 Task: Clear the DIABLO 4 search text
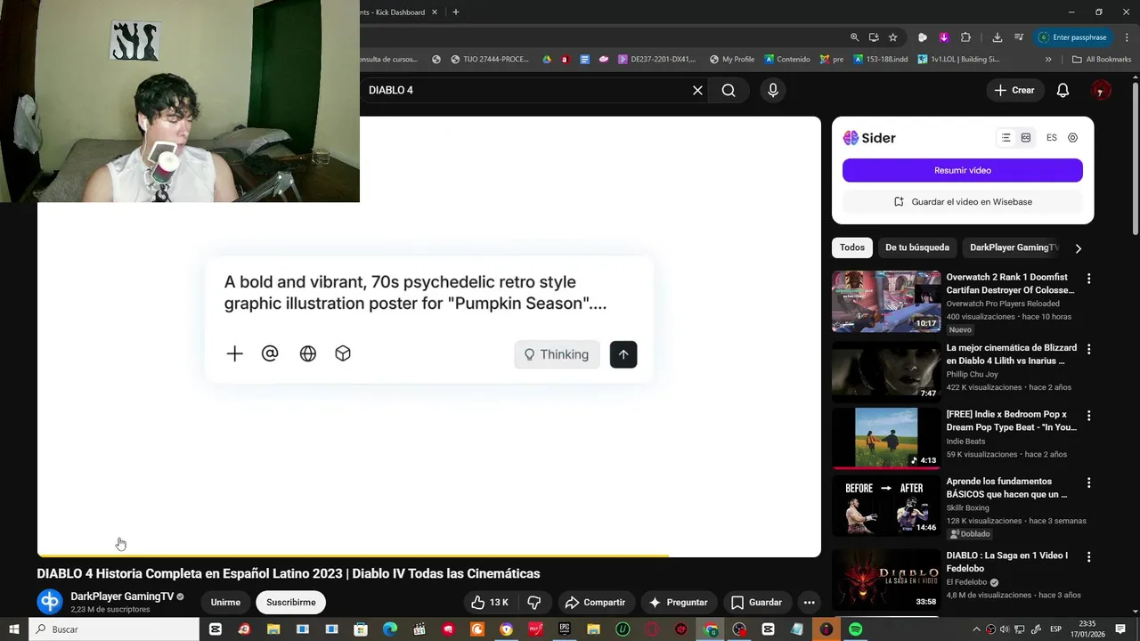[x=697, y=90]
